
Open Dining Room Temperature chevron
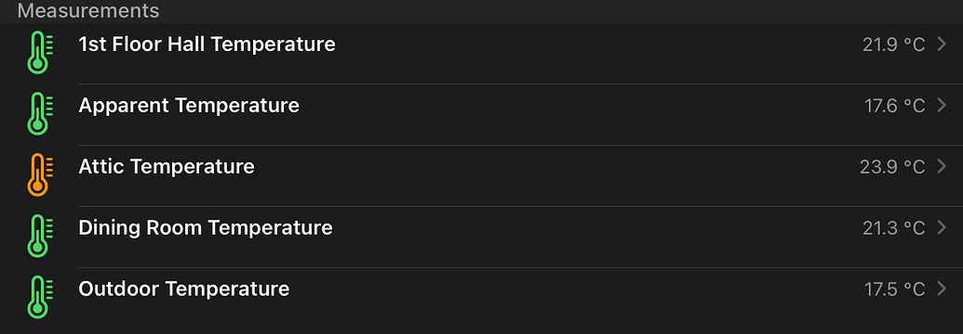[x=943, y=228]
